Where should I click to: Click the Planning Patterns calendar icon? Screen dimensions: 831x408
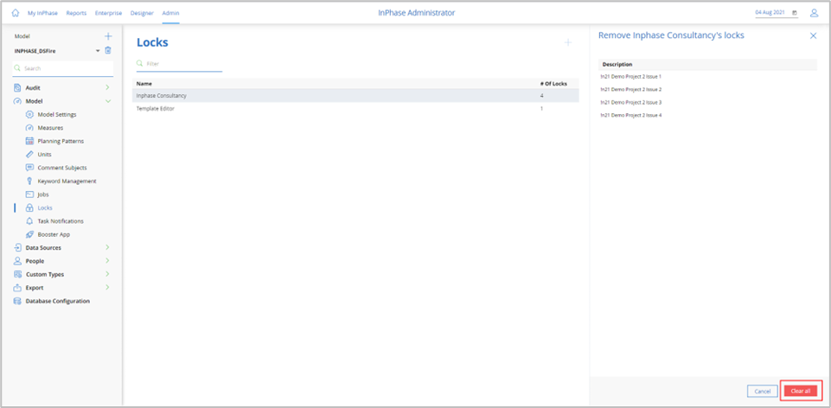[29, 141]
